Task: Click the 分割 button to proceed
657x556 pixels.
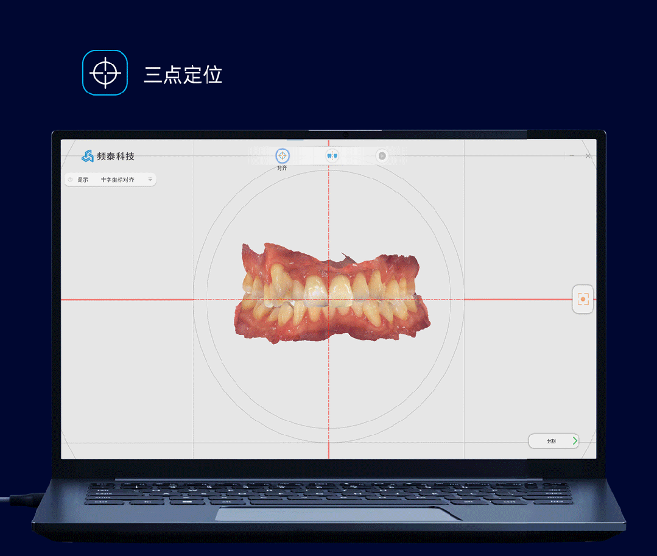Action: [553, 440]
